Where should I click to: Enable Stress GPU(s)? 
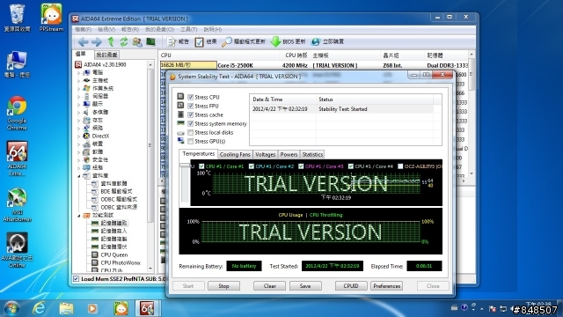191,141
